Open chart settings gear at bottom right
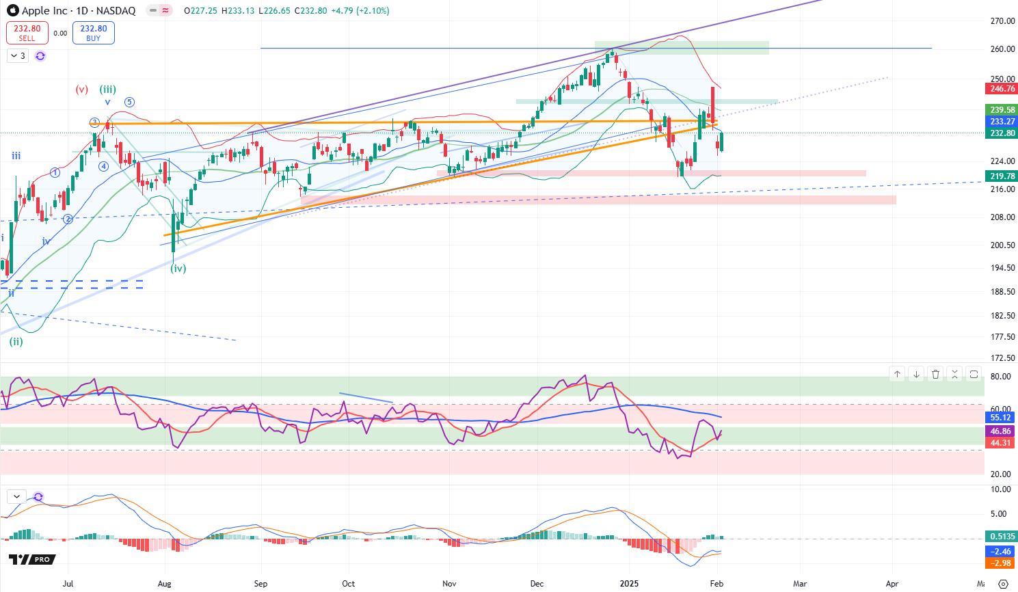 (1003, 584)
